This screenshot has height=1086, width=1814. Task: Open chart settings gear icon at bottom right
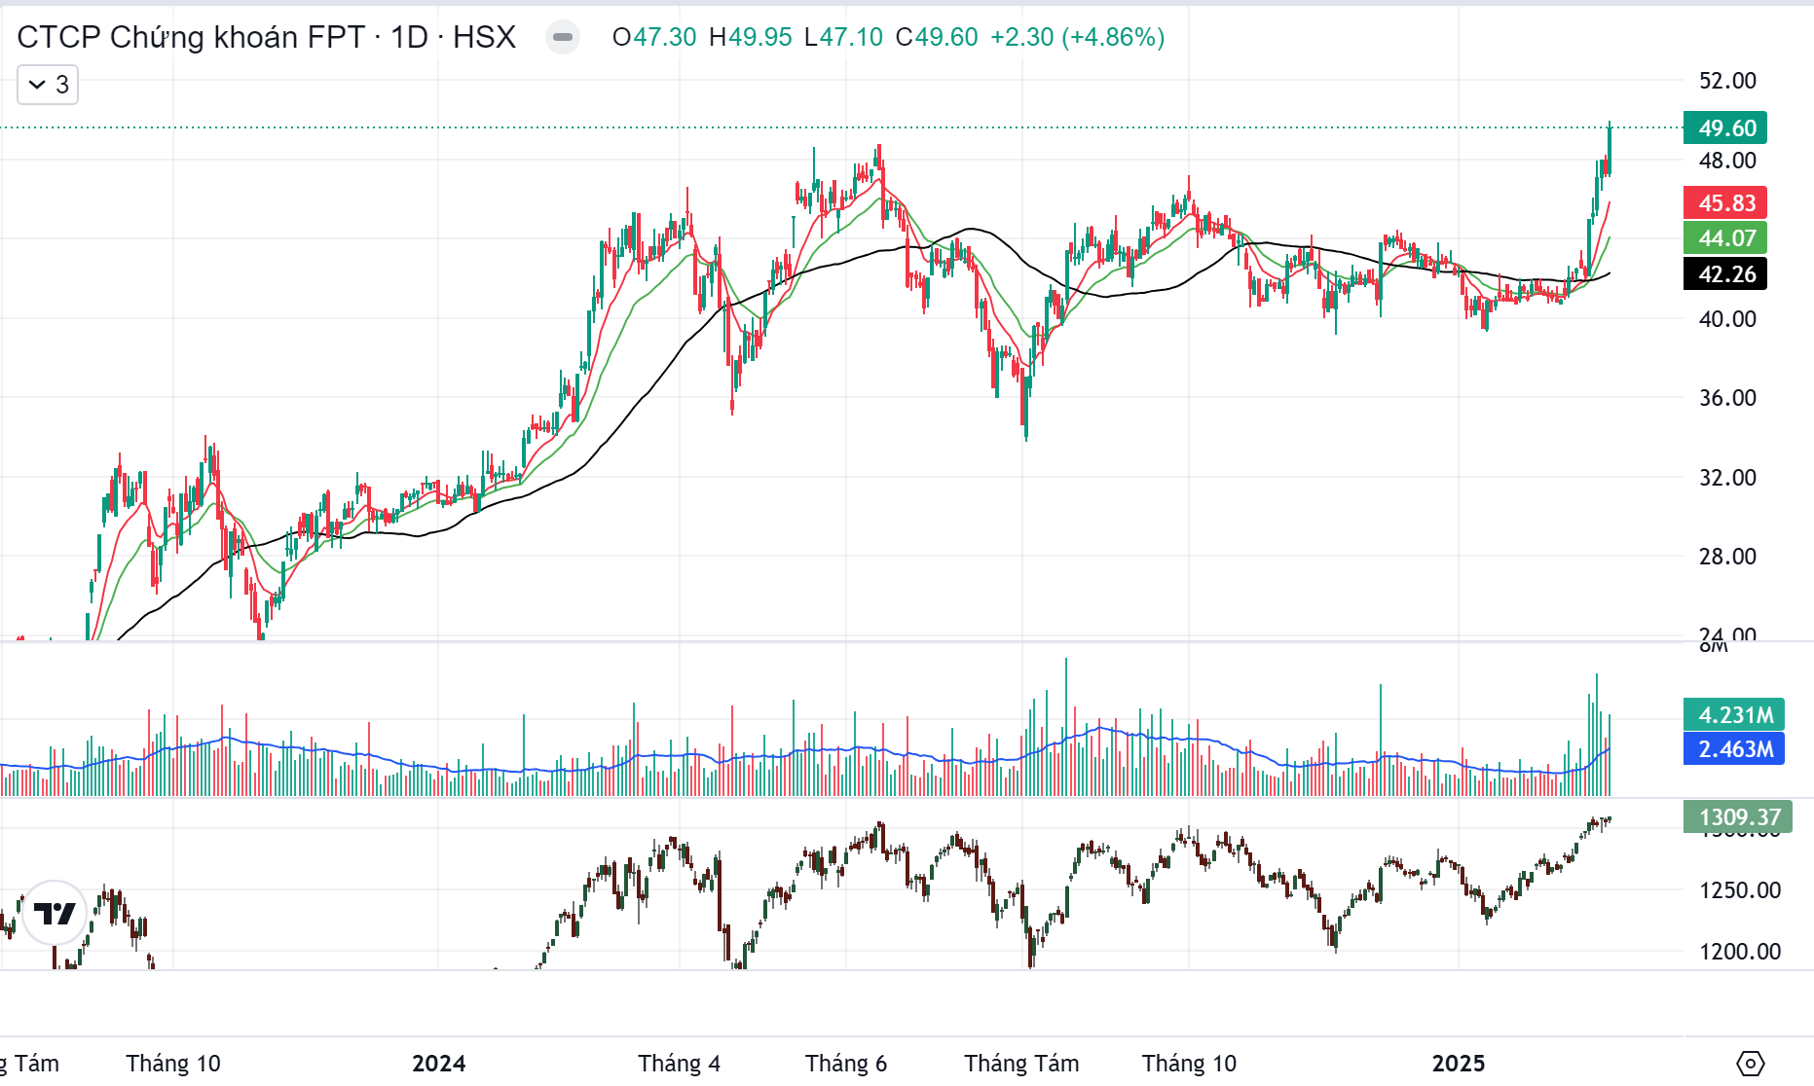click(1750, 1063)
